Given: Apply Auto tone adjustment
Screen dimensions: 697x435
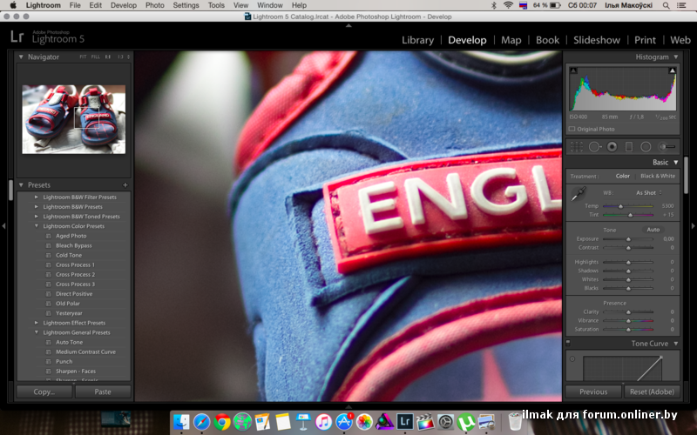Looking at the screenshot, I should coord(653,230).
